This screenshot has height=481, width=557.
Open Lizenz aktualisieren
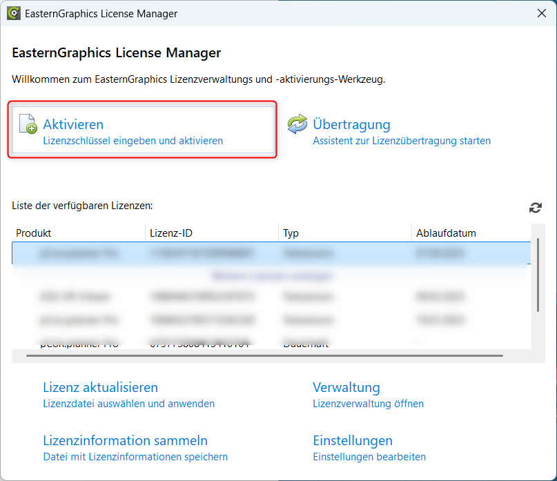click(x=100, y=388)
